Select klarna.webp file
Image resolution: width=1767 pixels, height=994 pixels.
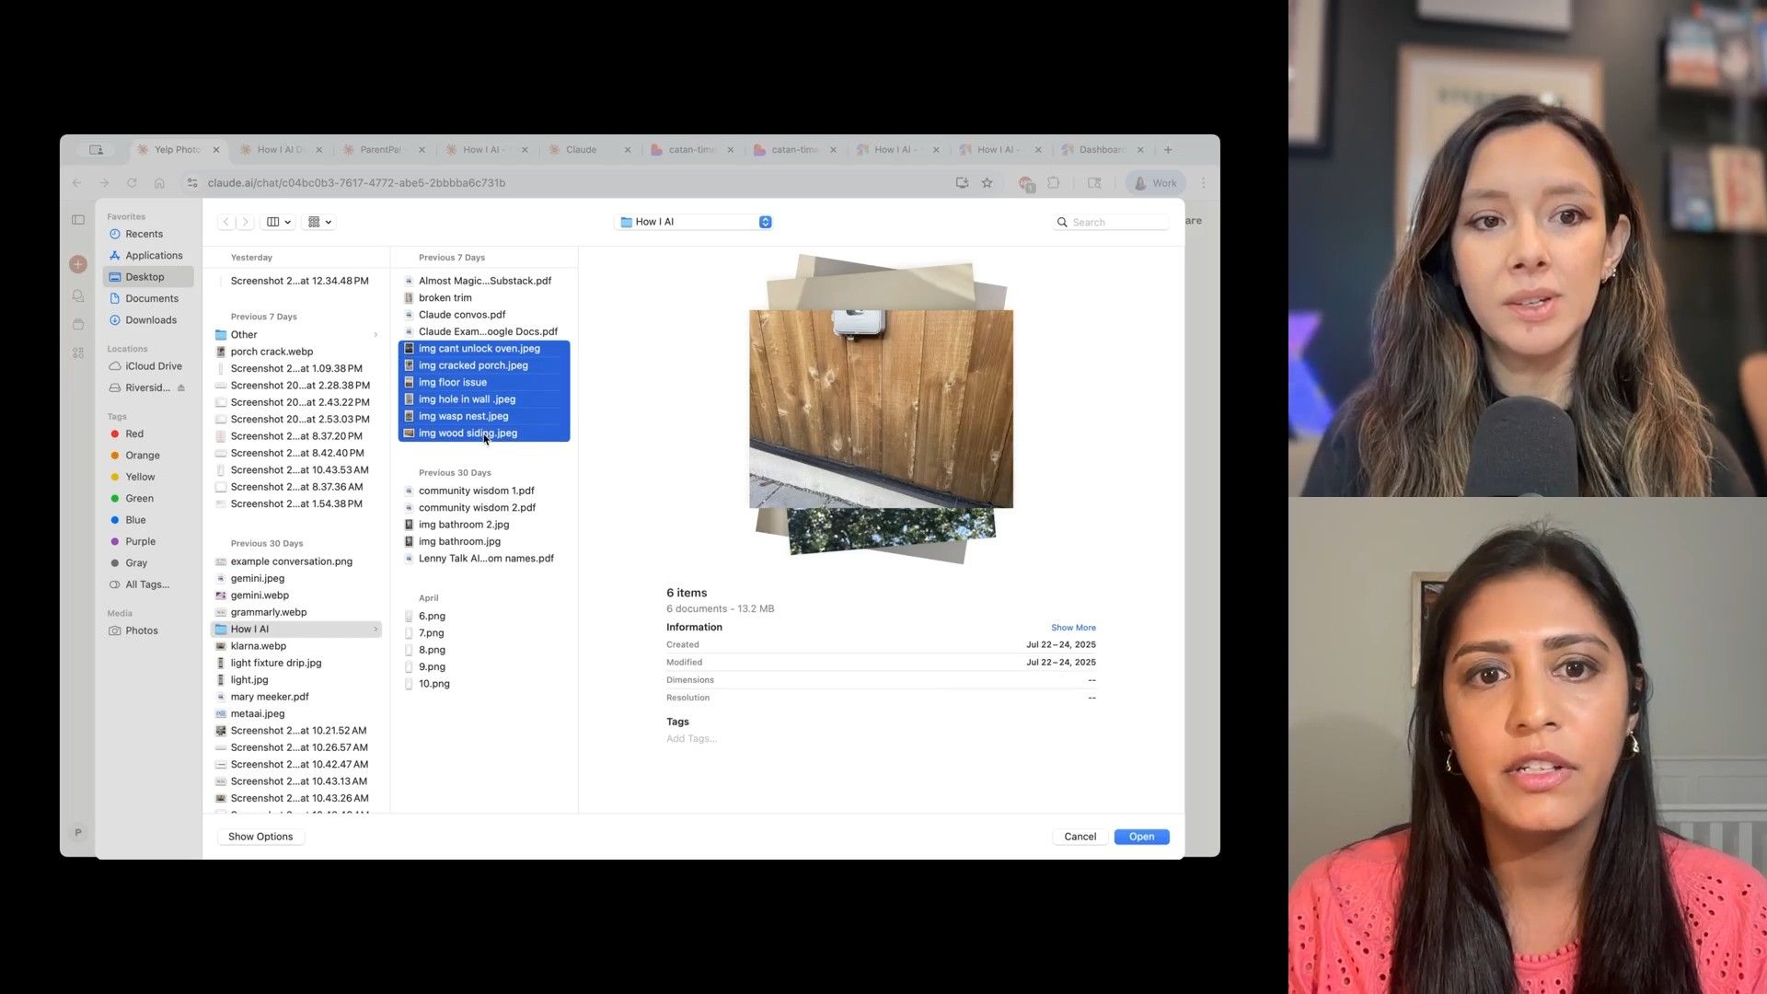pyautogui.click(x=258, y=646)
